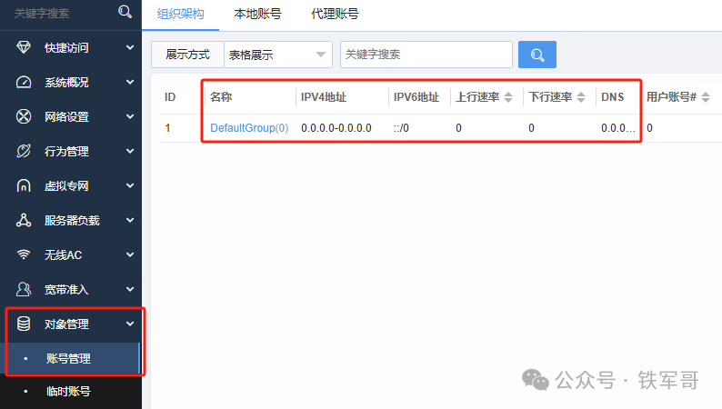This screenshot has width=722, height=409.
Task: Click the 展示方式 label
Action: point(187,55)
